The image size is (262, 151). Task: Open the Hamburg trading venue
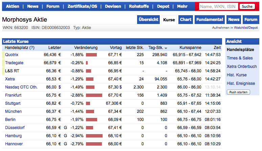(x=13, y=136)
